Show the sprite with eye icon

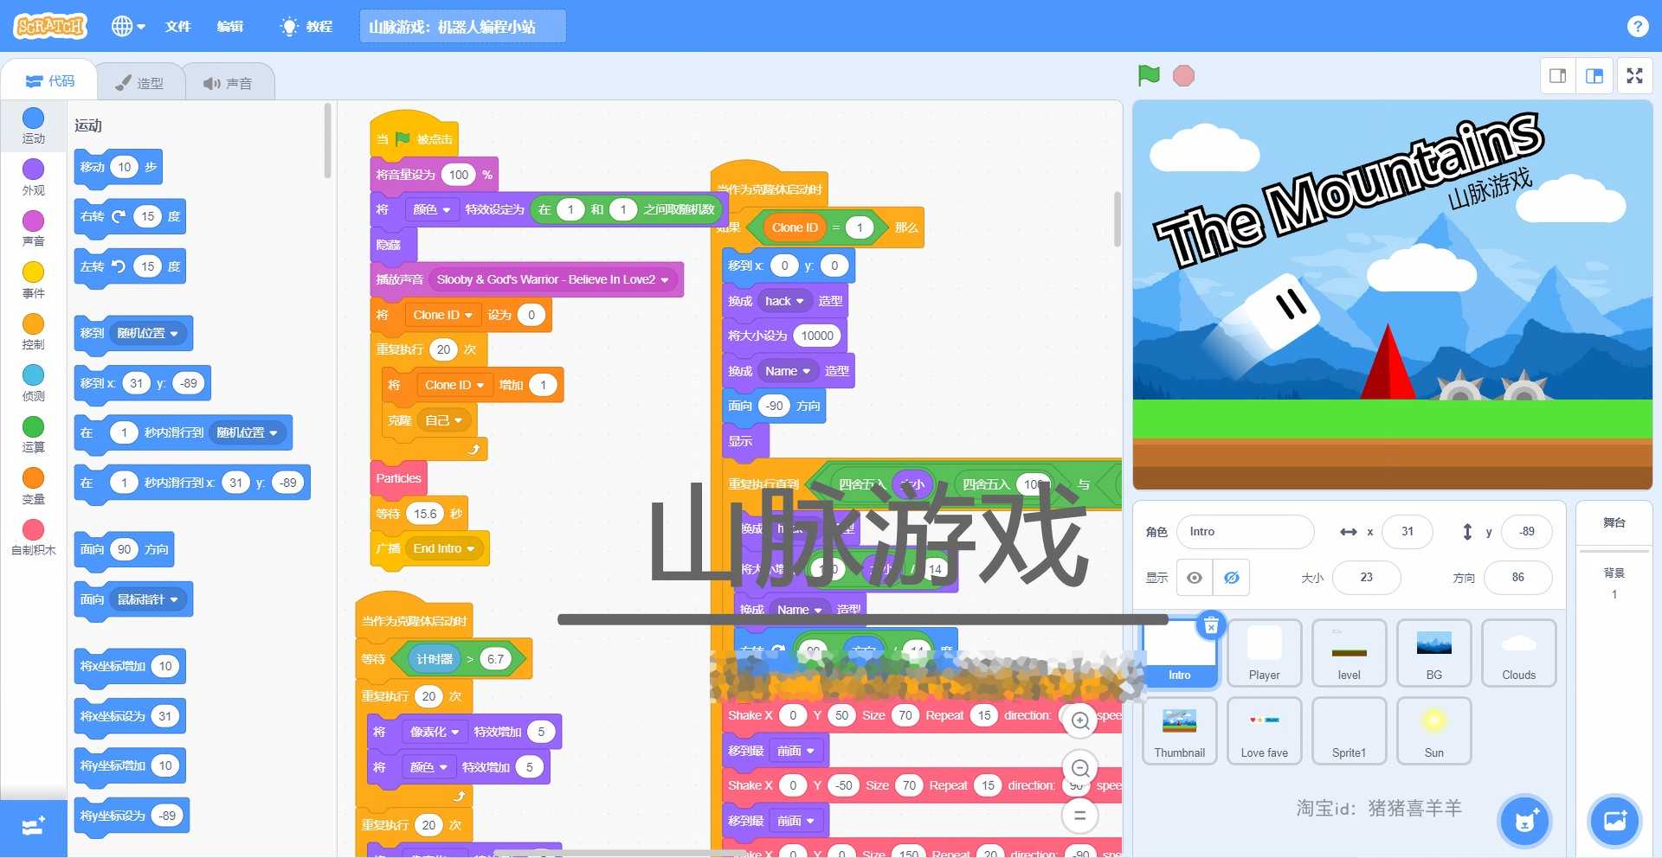click(x=1194, y=578)
